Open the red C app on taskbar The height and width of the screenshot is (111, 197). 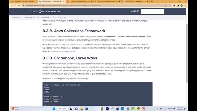pos(143,109)
